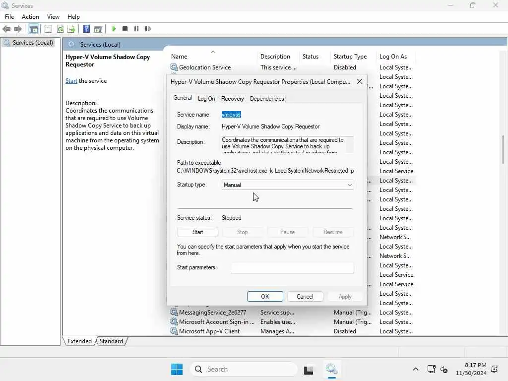
Task: Click the Export List toolbar icon
Action: [71, 29]
